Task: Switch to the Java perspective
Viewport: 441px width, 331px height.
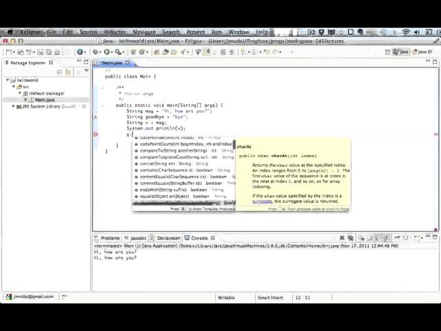Action: (400, 52)
